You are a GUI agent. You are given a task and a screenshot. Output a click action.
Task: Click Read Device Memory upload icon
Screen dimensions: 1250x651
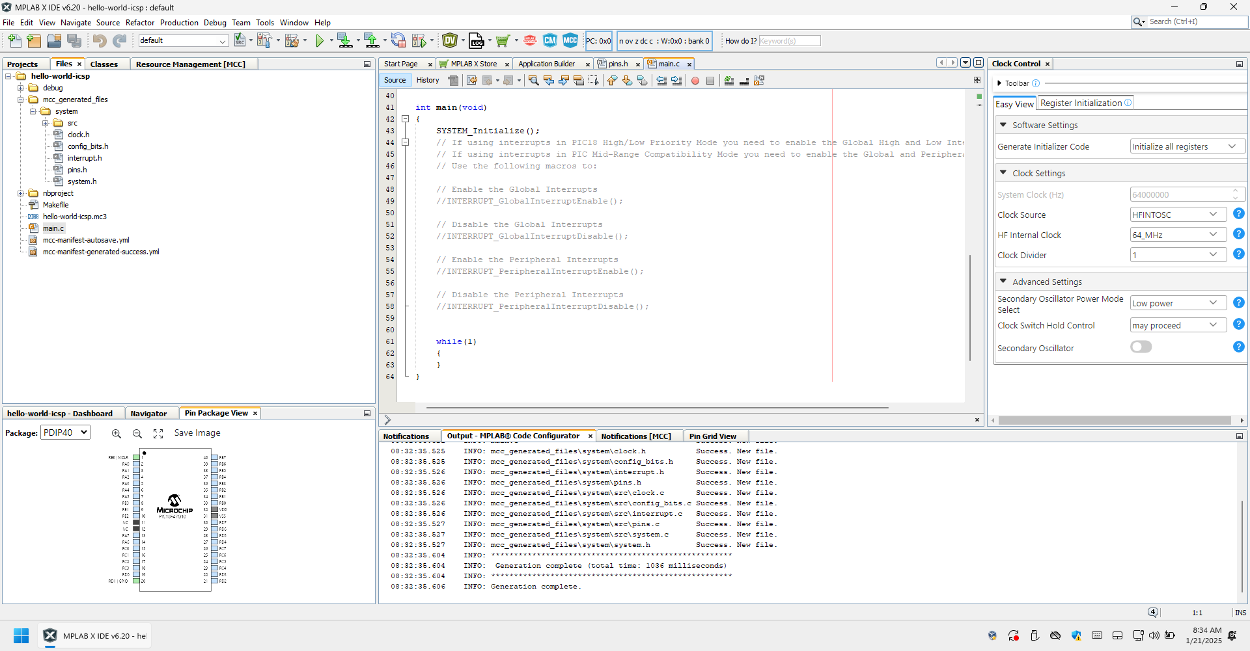click(x=372, y=41)
